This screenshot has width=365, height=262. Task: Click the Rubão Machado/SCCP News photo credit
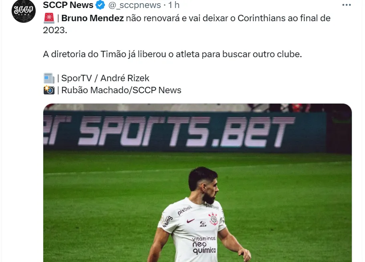[121, 90]
